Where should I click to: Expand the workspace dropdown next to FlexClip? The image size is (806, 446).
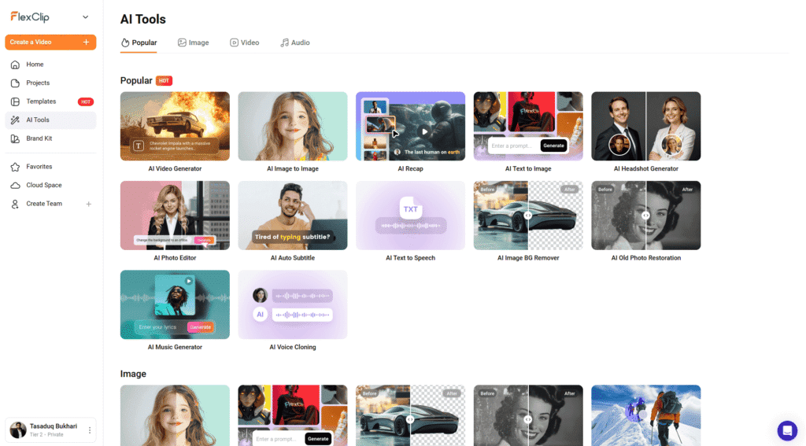click(x=85, y=17)
